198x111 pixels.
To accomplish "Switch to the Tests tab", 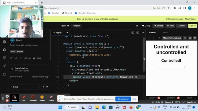I will click(165, 32).
